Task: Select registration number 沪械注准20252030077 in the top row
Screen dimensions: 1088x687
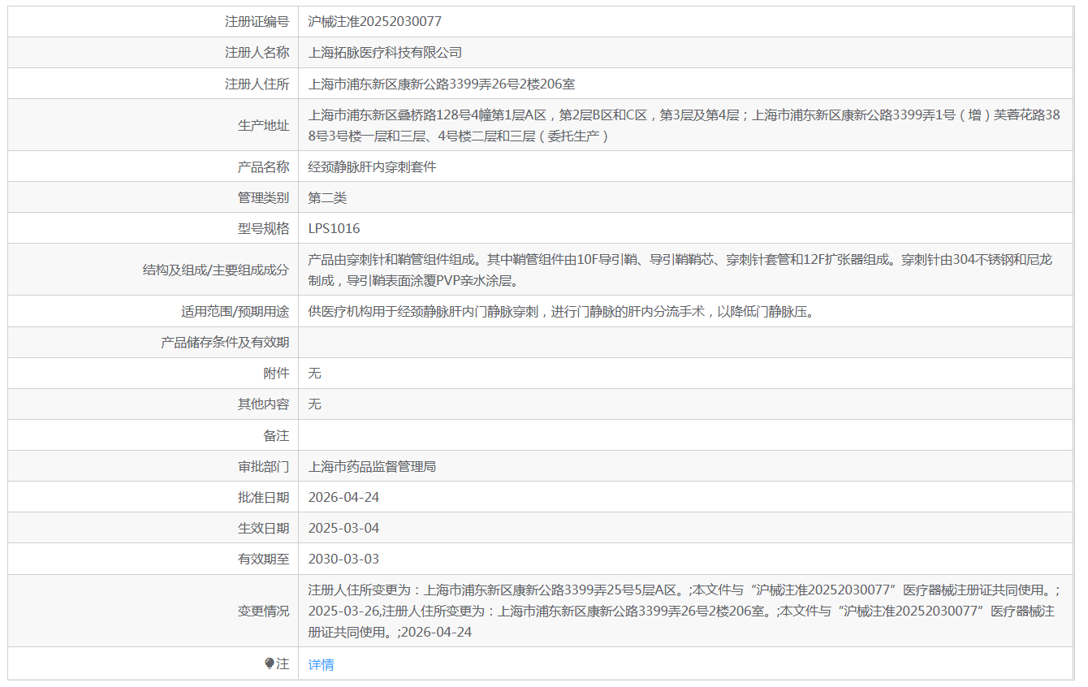Action: click(375, 22)
